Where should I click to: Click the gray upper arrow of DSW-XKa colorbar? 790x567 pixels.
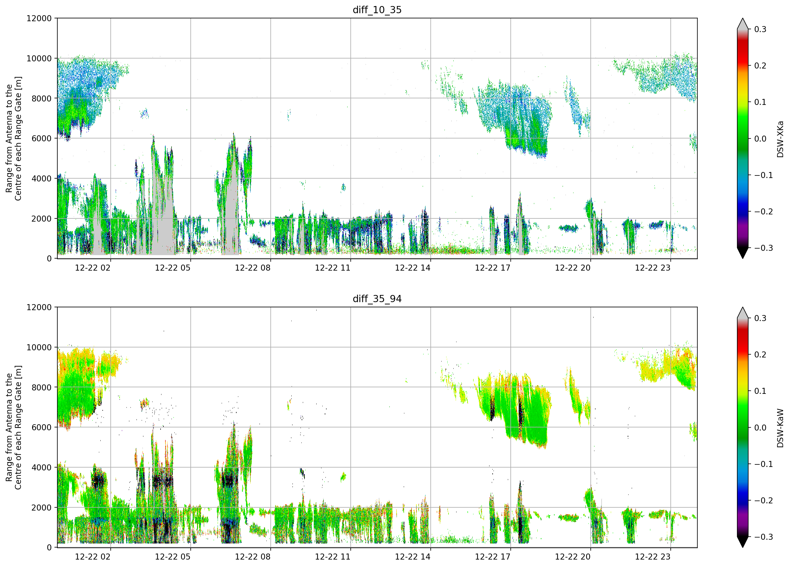pyautogui.click(x=743, y=24)
